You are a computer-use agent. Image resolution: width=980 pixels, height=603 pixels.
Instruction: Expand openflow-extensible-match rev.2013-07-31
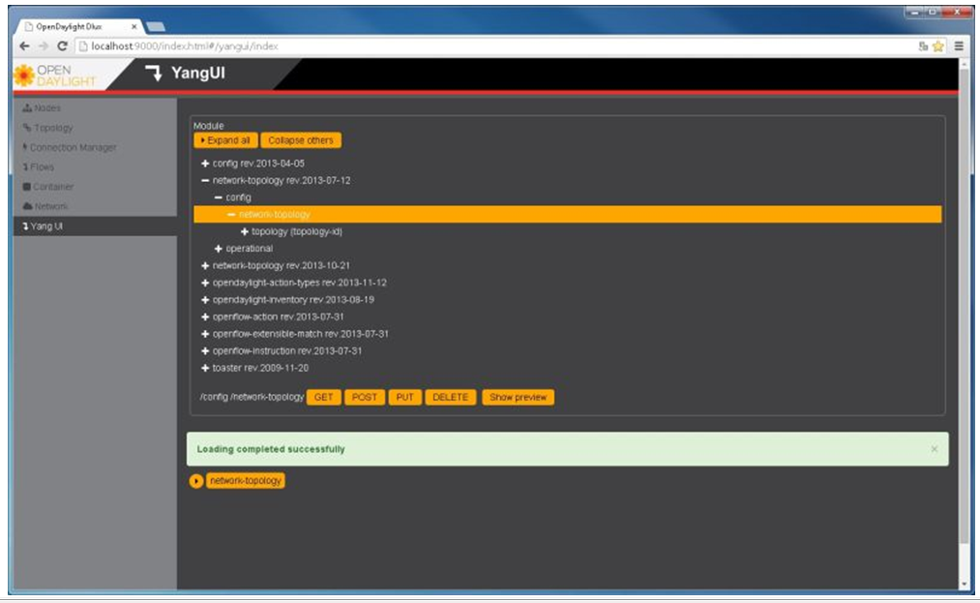(x=205, y=334)
